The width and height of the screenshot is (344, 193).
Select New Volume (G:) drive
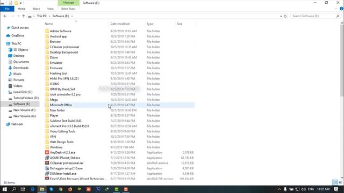tap(25, 116)
